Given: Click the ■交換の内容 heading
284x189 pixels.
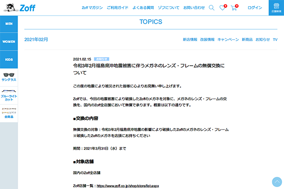Looking at the screenshot, I should click(86, 119).
